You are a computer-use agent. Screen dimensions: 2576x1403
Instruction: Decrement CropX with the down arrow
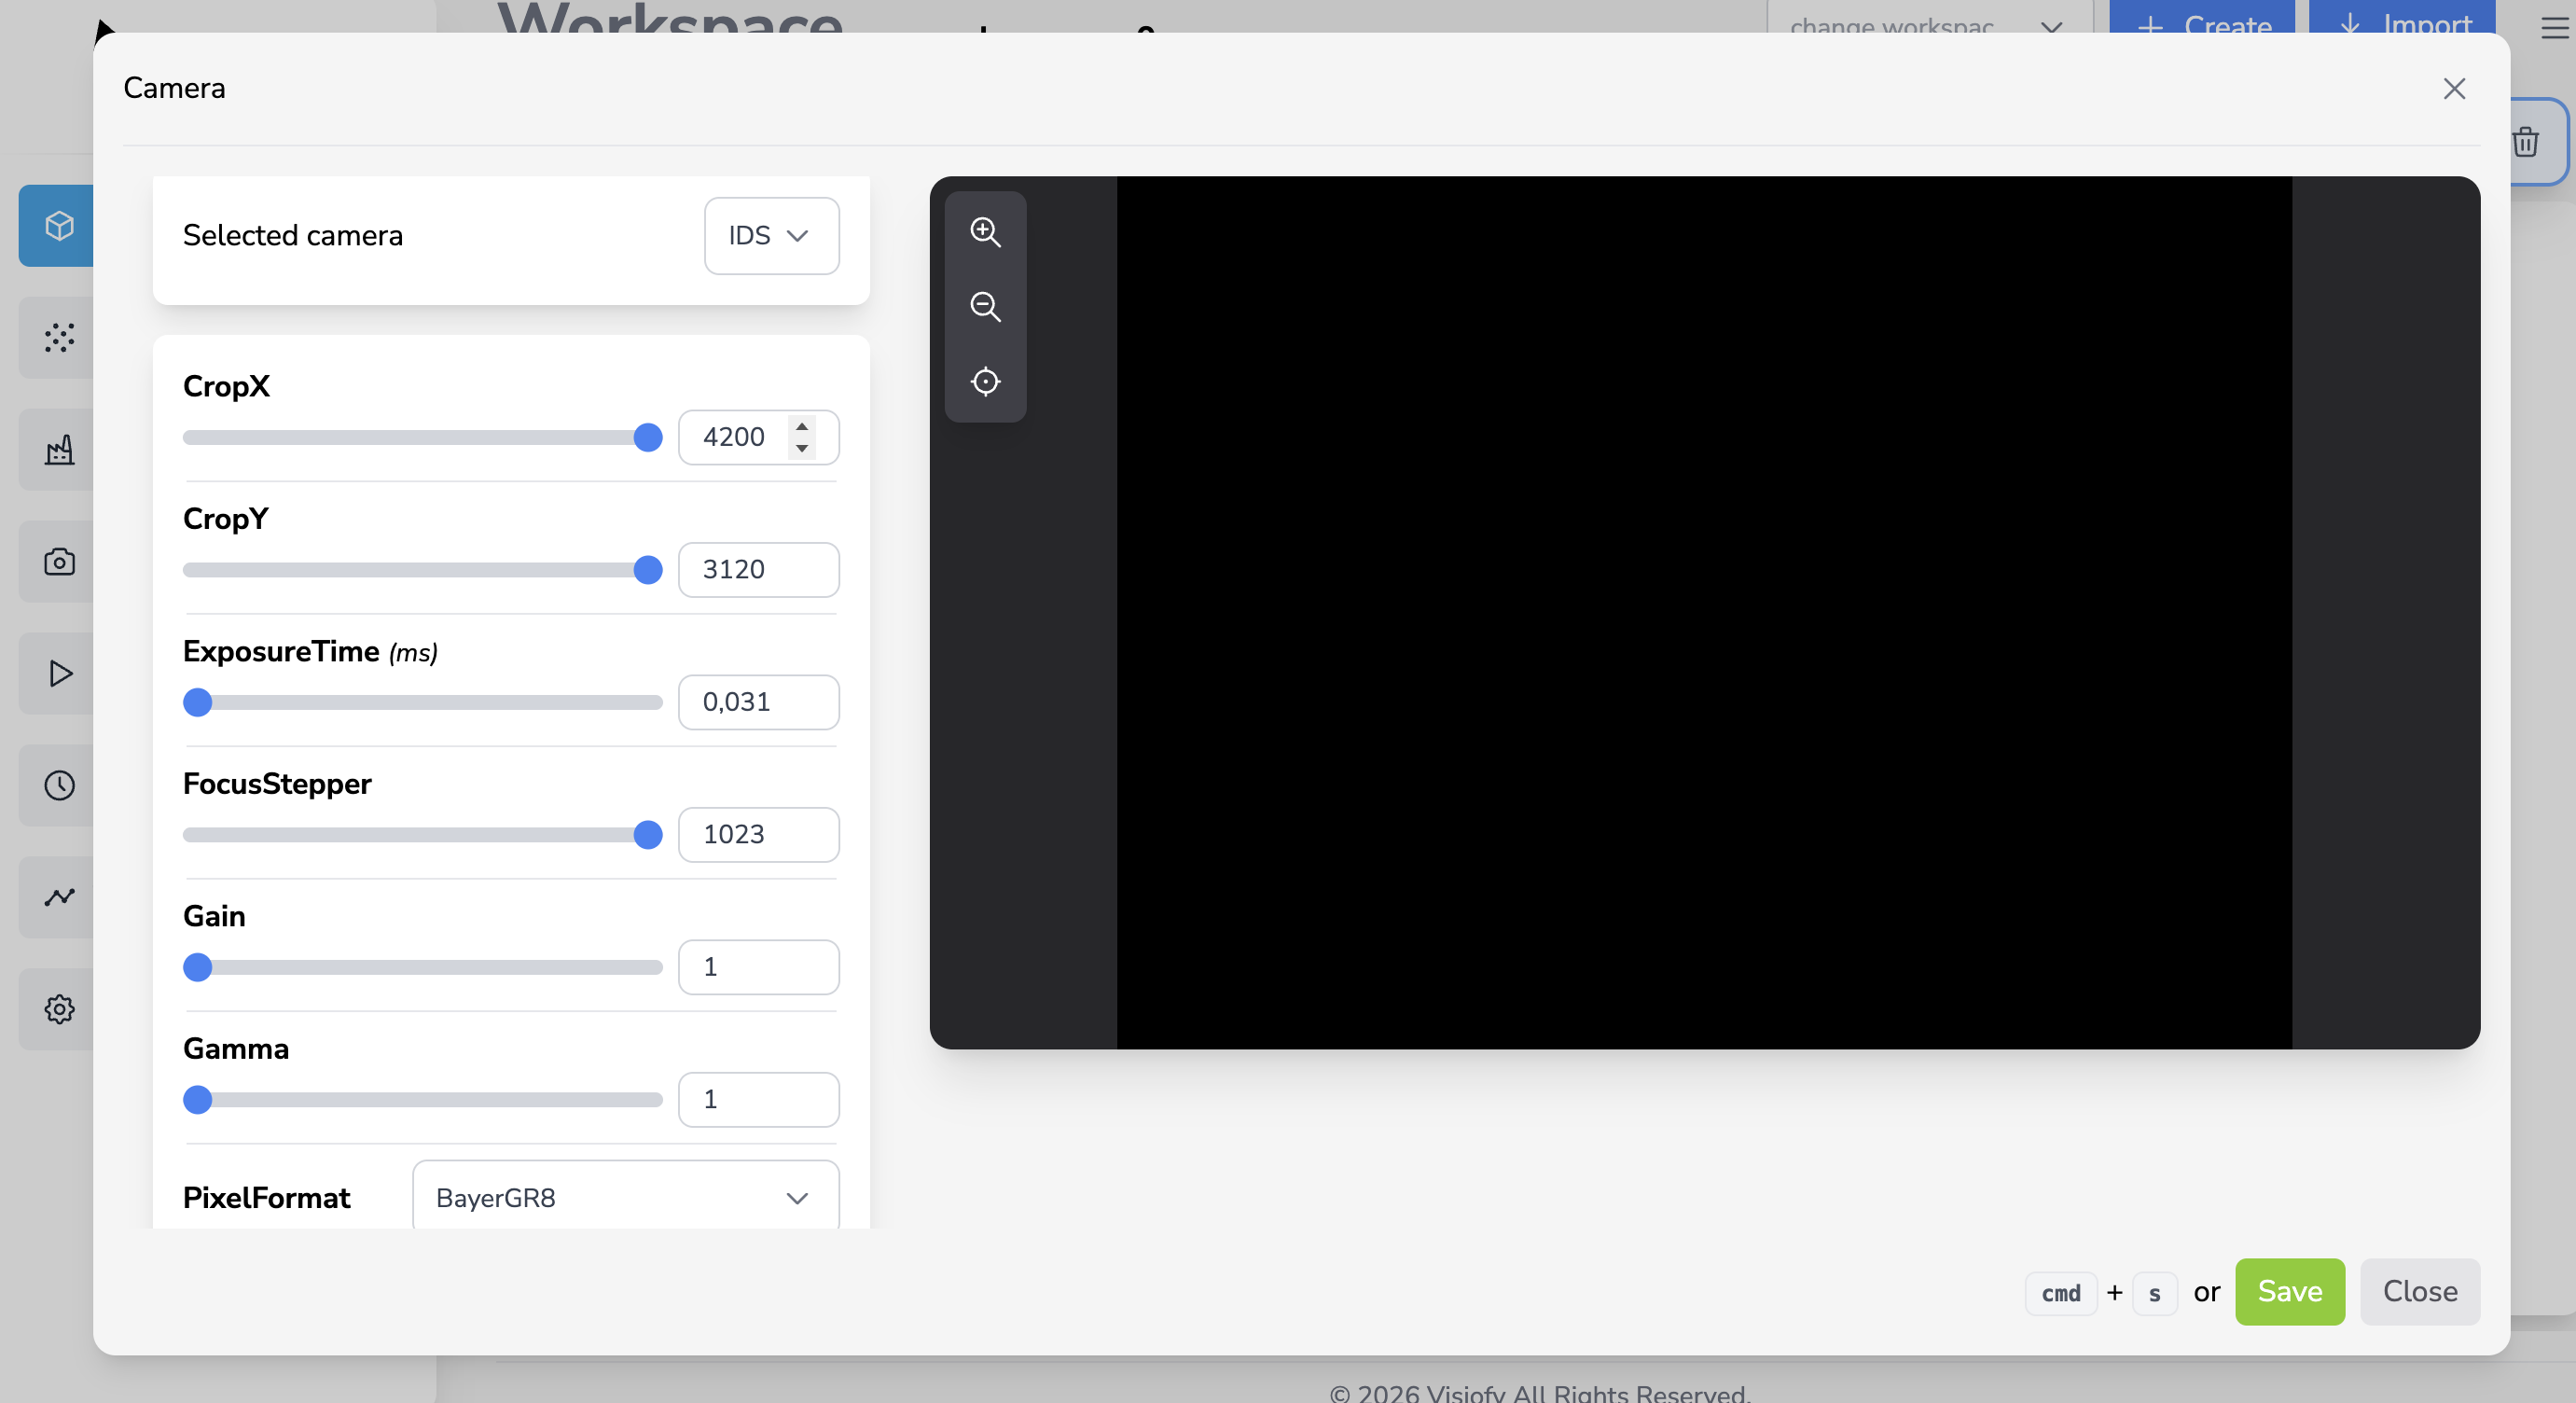(802, 448)
